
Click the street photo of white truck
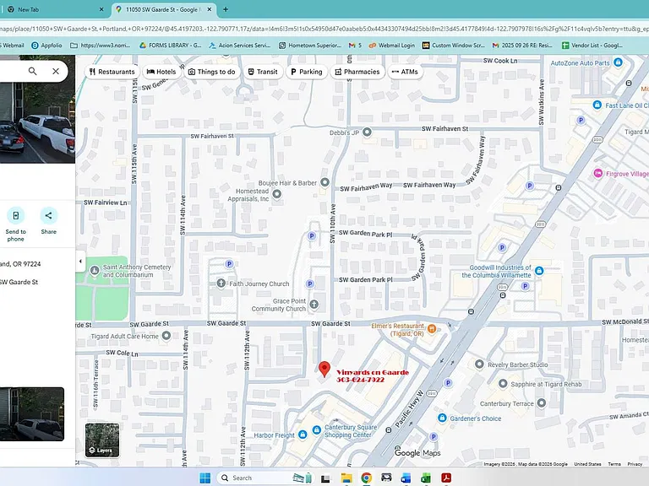point(38,121)
